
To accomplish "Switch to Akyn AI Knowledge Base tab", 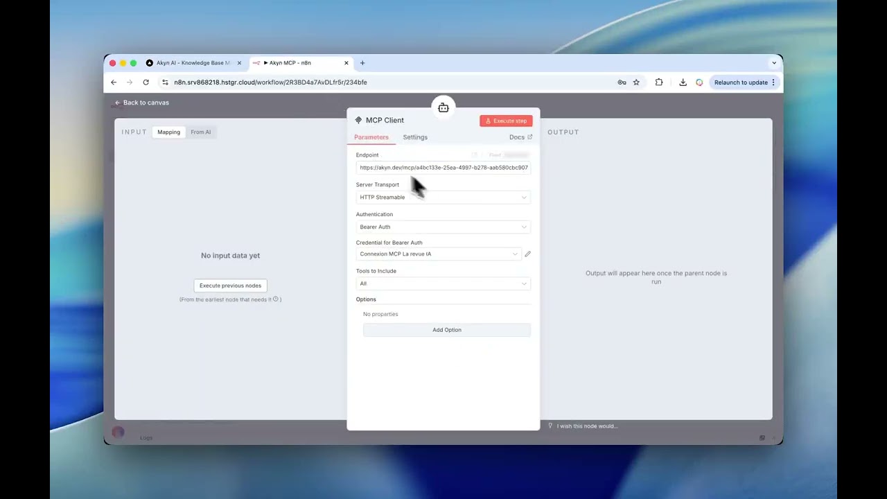I will (194, 63).
